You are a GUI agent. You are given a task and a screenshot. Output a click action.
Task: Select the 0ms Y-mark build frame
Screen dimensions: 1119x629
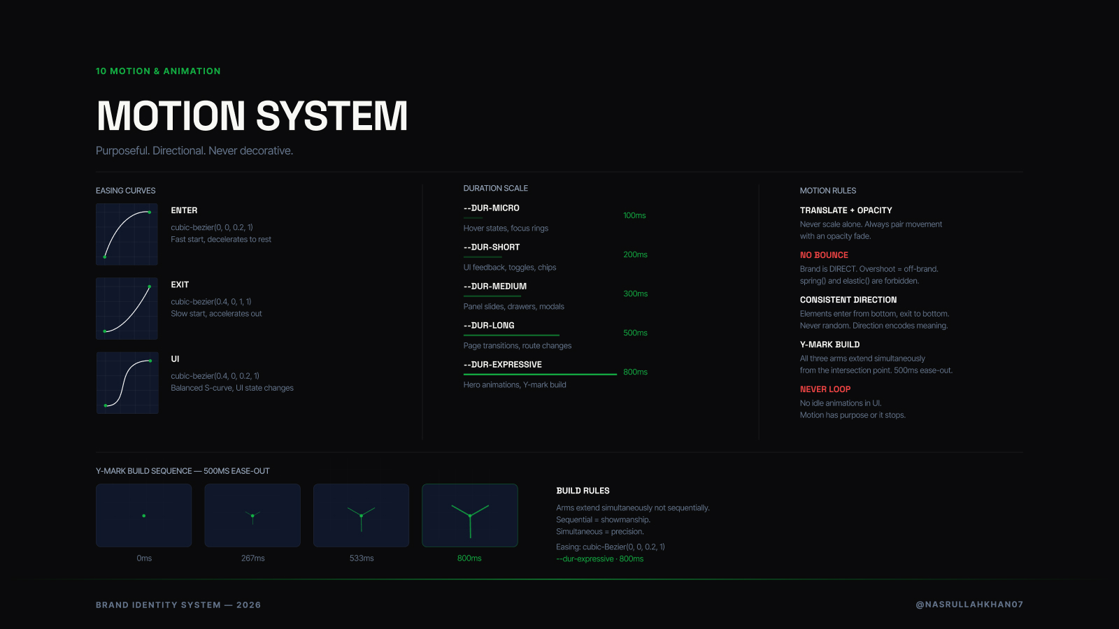[144, 515]
